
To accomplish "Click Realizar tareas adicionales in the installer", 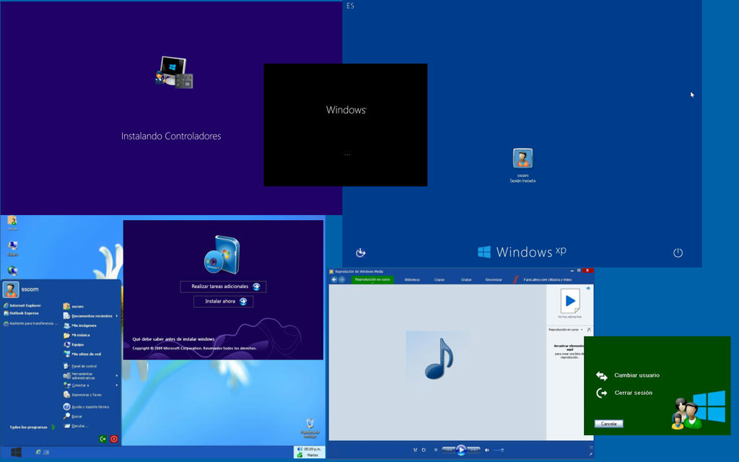I will coord(223,287).
